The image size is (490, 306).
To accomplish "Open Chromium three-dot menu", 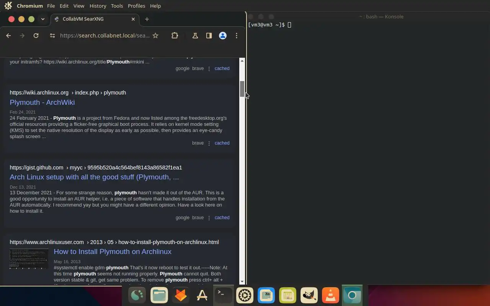I will [x=237, y=36].
